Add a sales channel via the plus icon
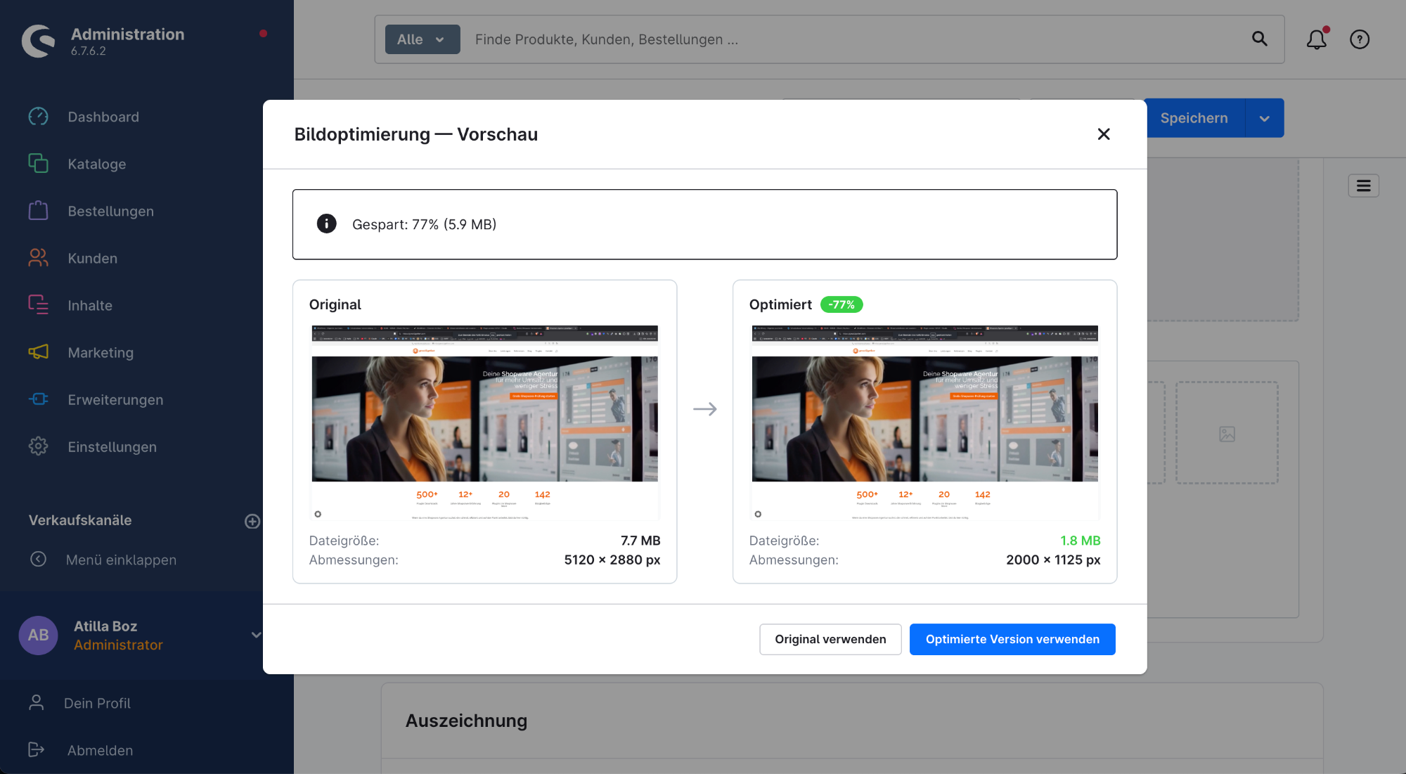This screenshot has height=774, width=1406. (x=252, y=521)
